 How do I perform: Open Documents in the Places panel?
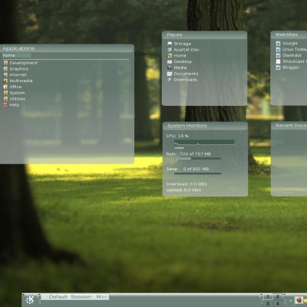pos(183,74)
